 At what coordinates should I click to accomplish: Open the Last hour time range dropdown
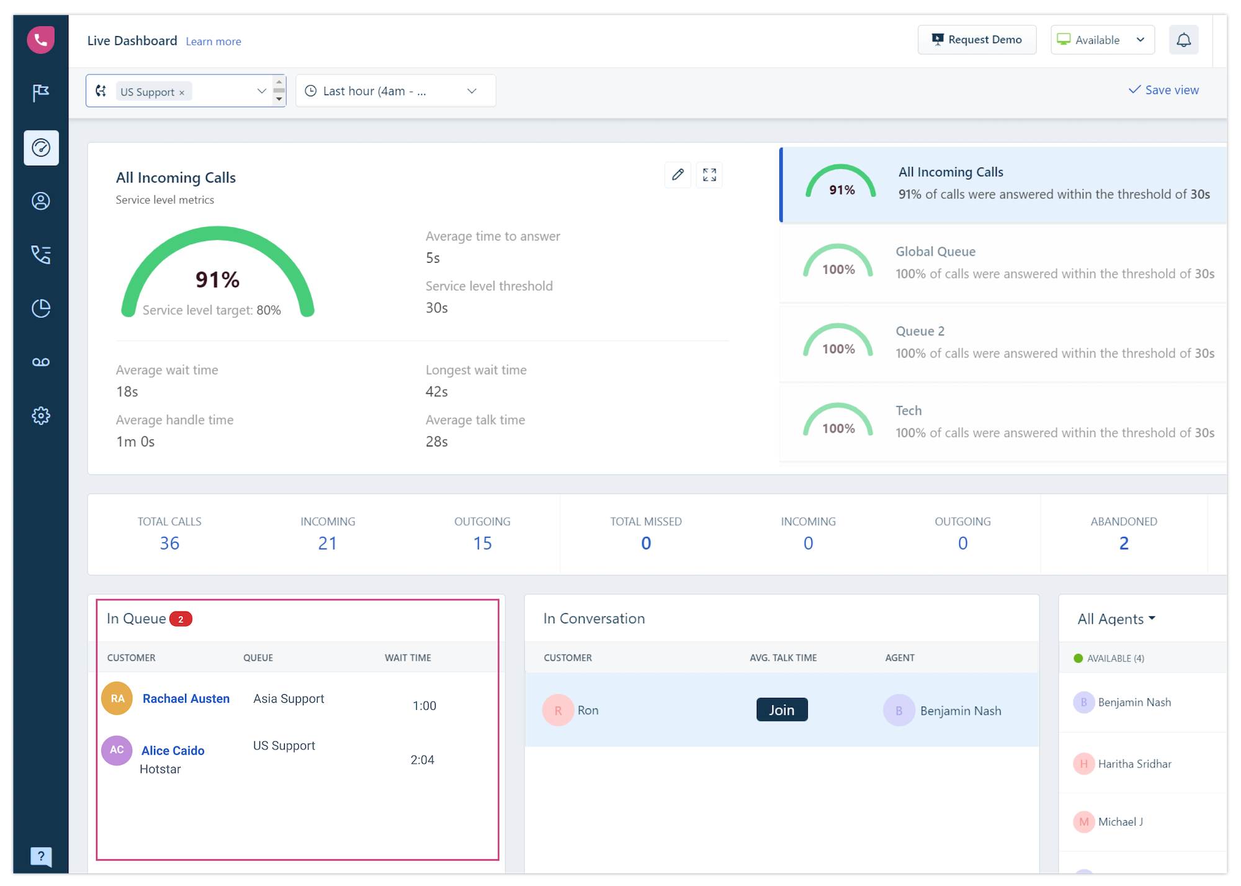[395, 91]
